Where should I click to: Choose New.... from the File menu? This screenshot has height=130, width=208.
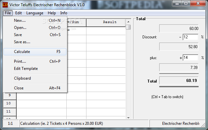click(35, 20)
